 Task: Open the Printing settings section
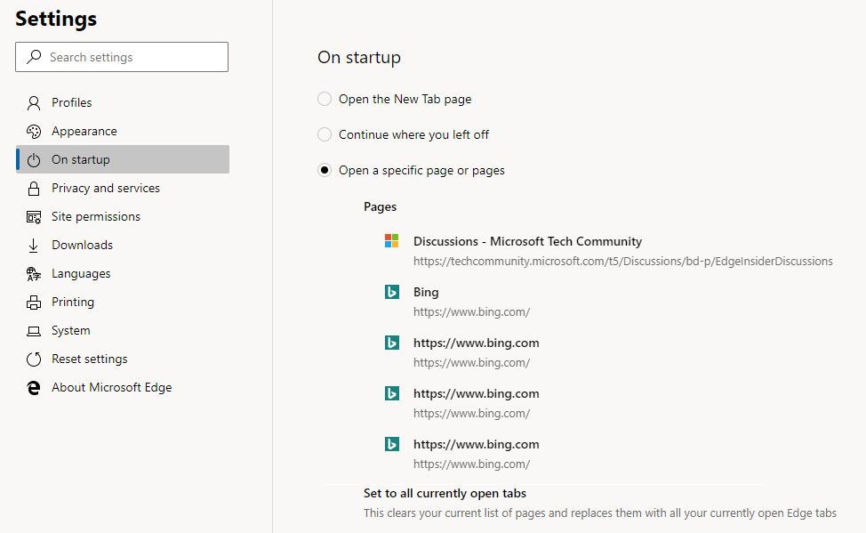(123, 302)
